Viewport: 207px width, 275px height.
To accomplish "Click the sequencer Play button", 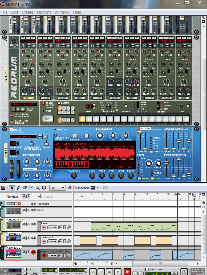I will tap(118, 272).
